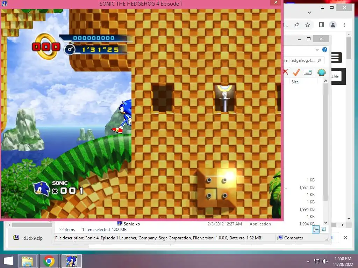The height and width of the screenshot is (268, 358).
Task: Select the 1,994 KB size cell above Sonic xp
Action: (307, 209)
